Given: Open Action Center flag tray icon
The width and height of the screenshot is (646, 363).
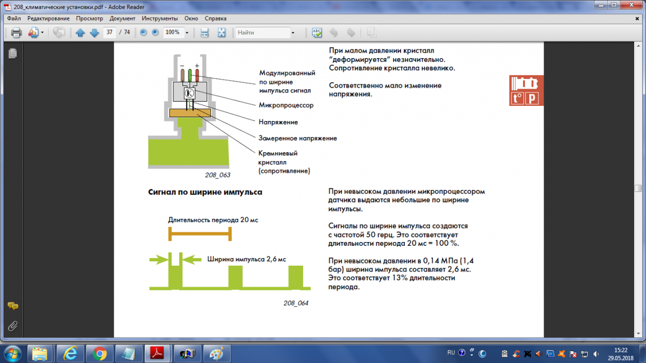Looking at the screenshot, I should click(x=573, y=354).
